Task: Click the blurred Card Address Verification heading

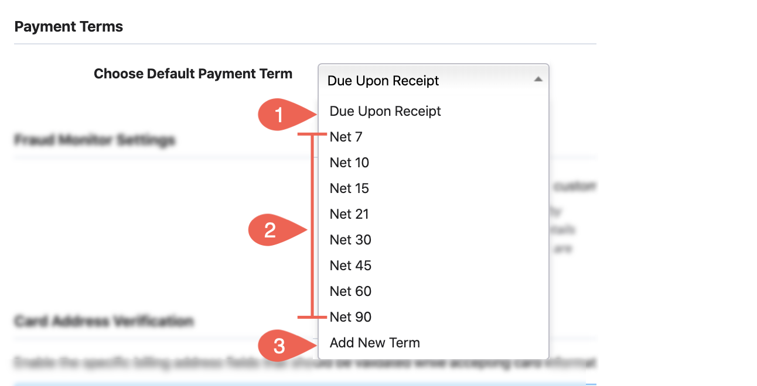Action: tap(103, 321)
